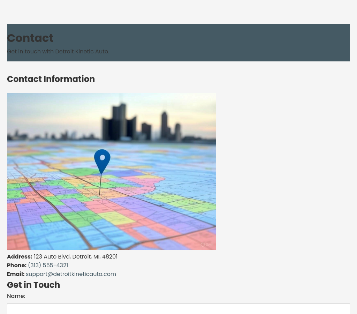Open the support@detroitkineticauto.com email link
357x314 pixels.
pos(71,274)
